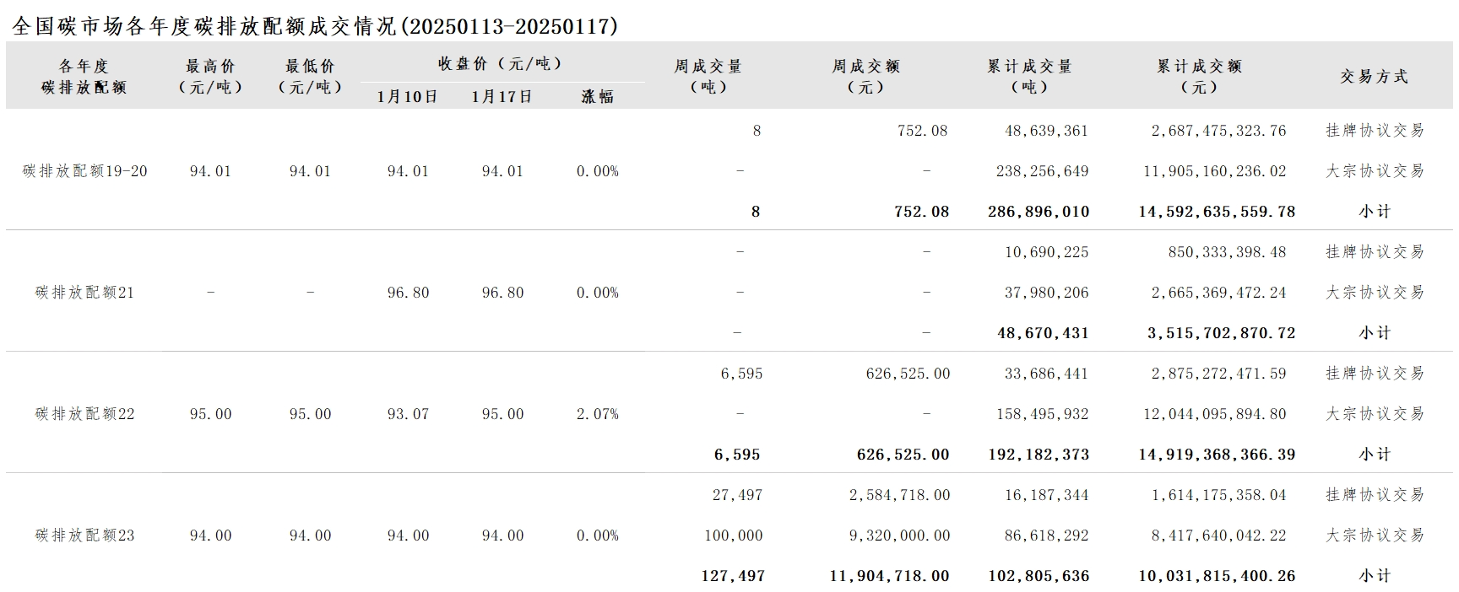
Task: Select the 碳排放配额19-20 row label
Action: click(84, 171)
